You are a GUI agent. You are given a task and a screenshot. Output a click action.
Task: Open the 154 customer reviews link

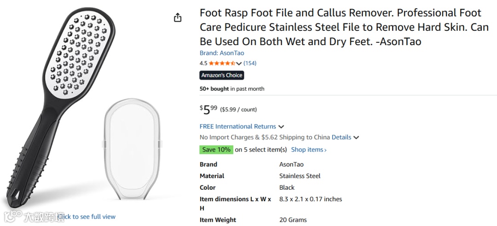[250, 63]
